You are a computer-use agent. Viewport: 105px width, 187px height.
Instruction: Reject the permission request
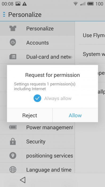[30, 115]
